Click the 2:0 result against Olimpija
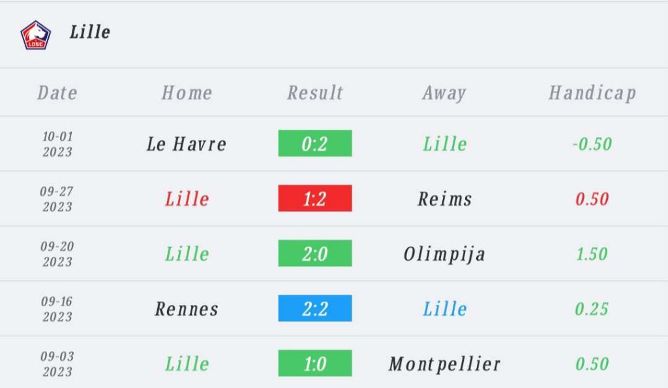Screen dimensions: 668x388 (x=315, y=253)
